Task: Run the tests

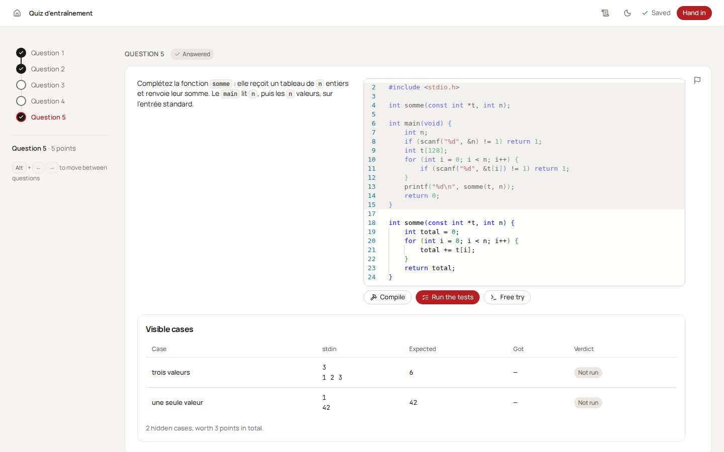Action: [x=447, y=297]
